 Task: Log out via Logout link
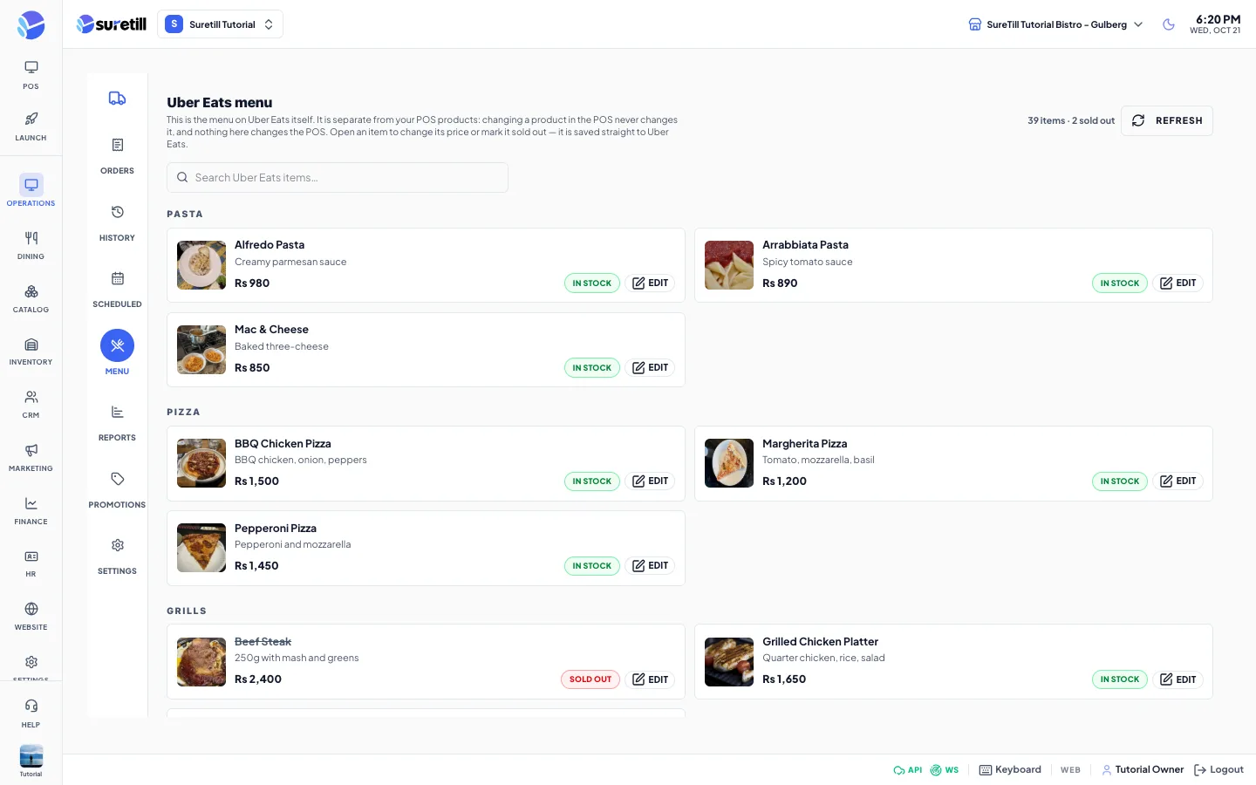click(1218, 770)
